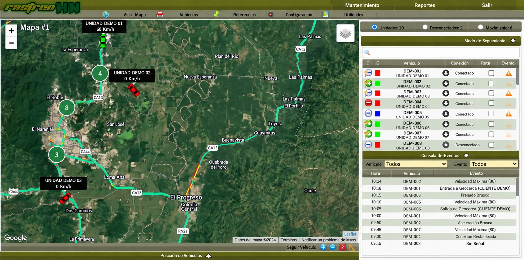Open the Reportes menu

point(424,5)
